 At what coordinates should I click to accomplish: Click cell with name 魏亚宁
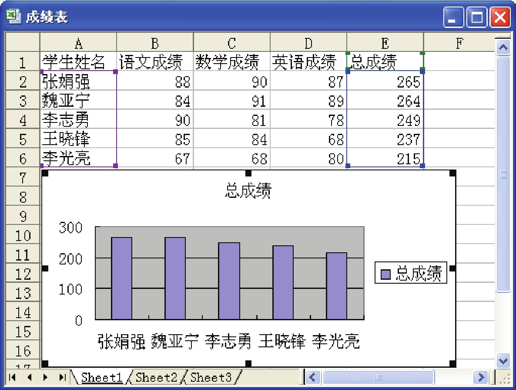(78, 100)
